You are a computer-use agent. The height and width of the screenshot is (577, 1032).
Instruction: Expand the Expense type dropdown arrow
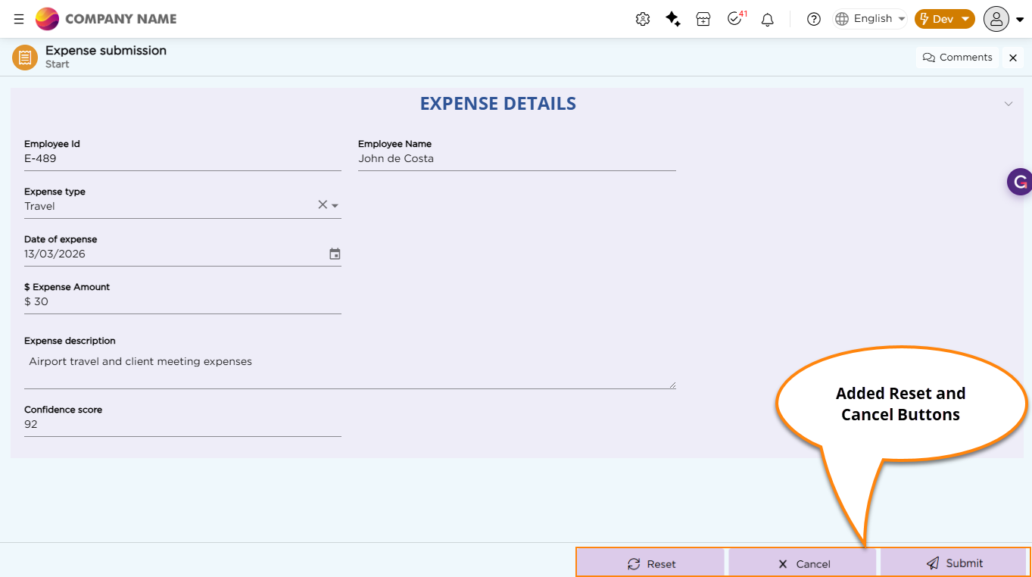[x=335, y=205]
